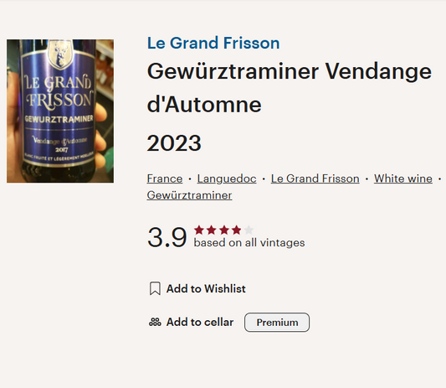The width and height of the screenshot is (446, 388).
Task: Open the blue Le Grand Frisson winery heading
Action: (213, 43)
